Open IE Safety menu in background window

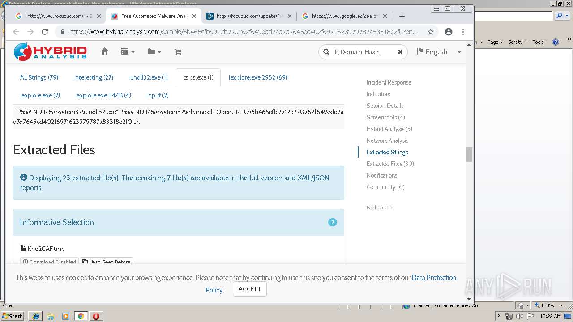pos(517,42)
